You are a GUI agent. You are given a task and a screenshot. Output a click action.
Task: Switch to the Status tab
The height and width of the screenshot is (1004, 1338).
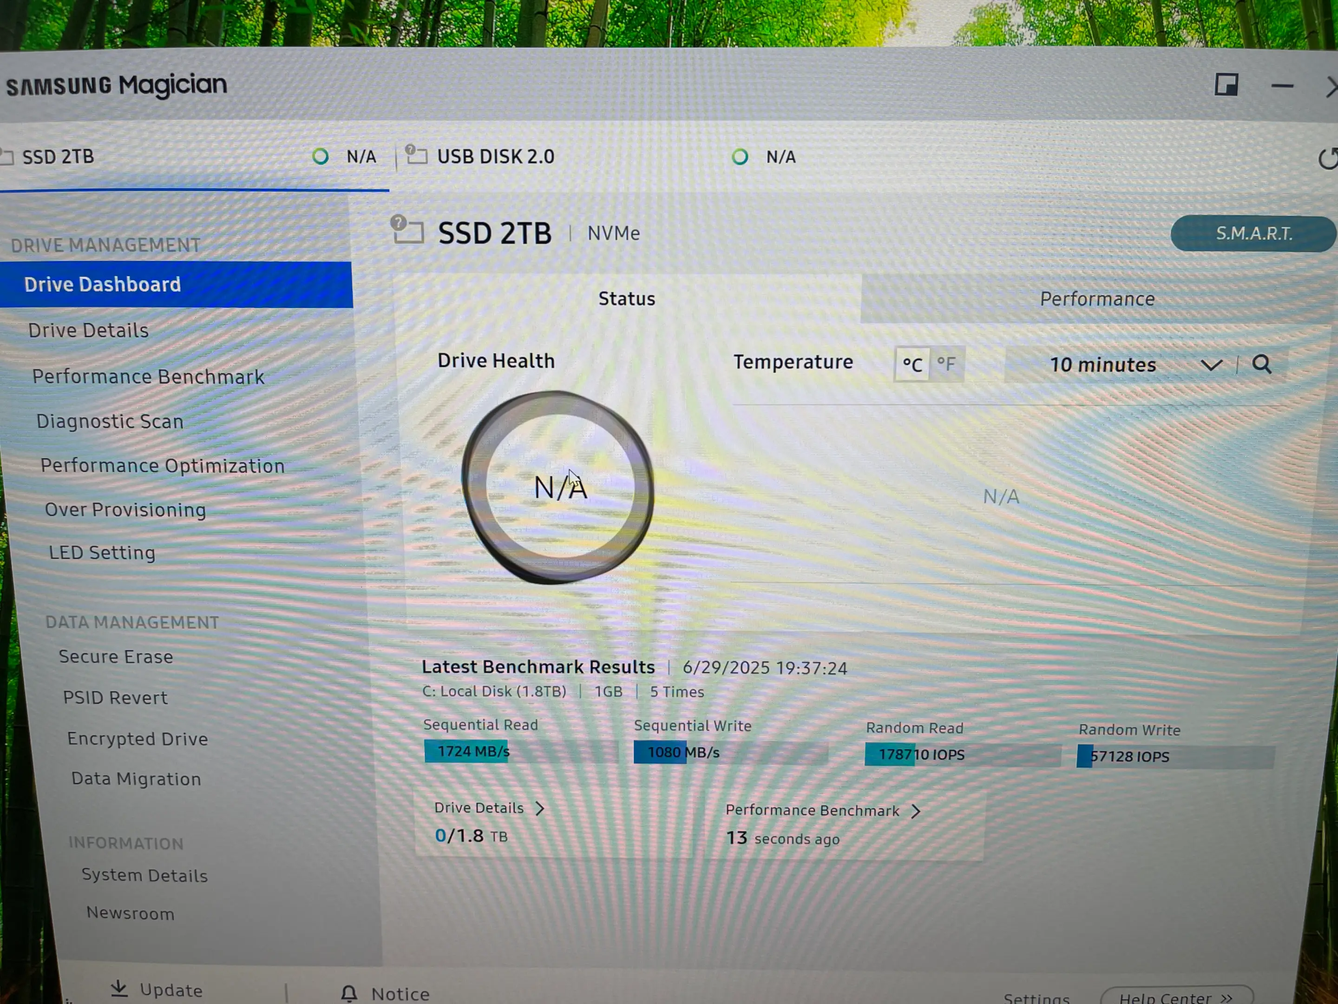coord(627,298)
